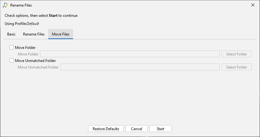Click the black Move Folder checkbox label text
This screenshot has height=137, width=260.
[25, 48]
